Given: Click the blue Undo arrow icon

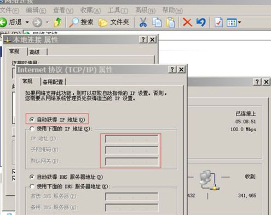Looking at the screenshot, I should click(x=201, y=22).
